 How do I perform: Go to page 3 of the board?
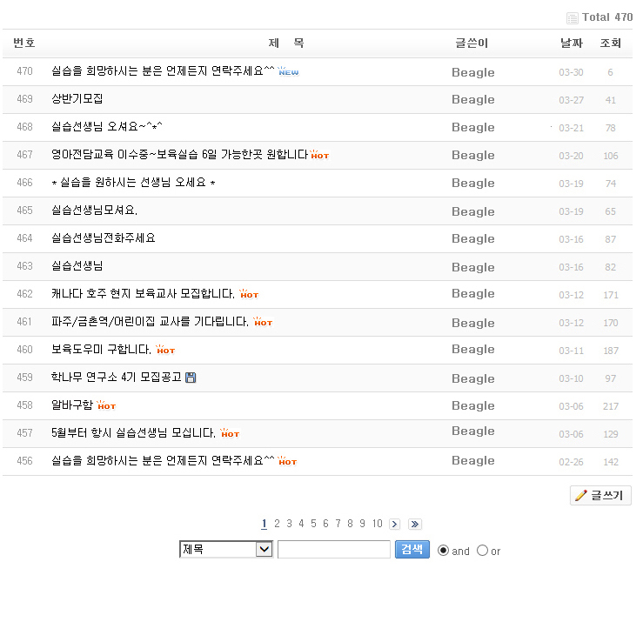point(289,524)
